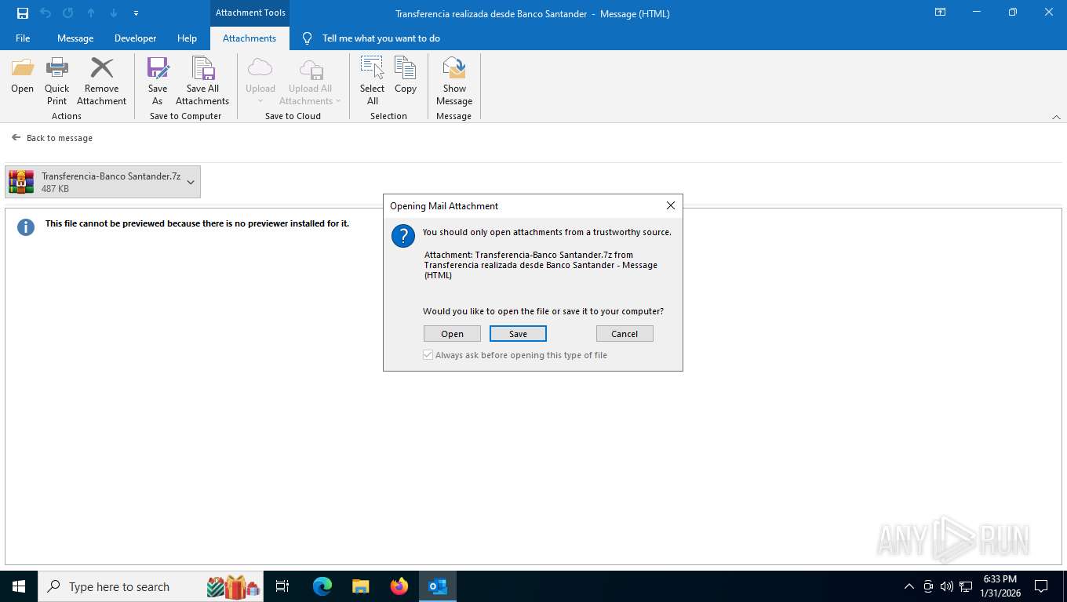Viewport: 1067px width, 602px height.
Task: Click the taskbar search box
Action: (x=151, y=586)
